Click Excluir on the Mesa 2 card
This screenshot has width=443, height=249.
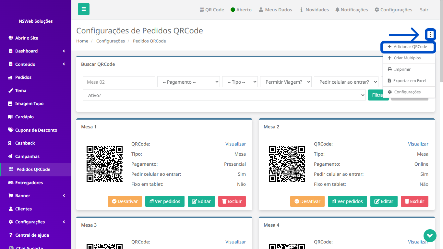pyautogui.click(x=414, y=201)
